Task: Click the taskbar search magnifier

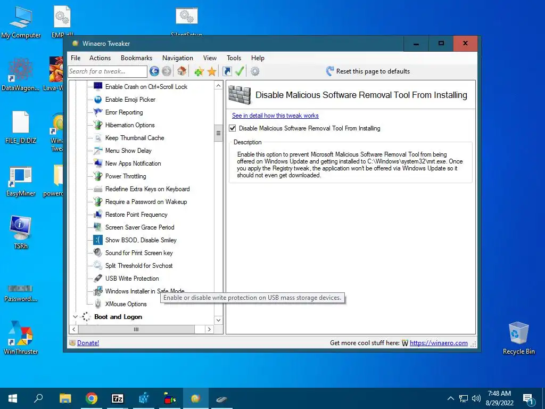Action: click(x=38, y=398)
